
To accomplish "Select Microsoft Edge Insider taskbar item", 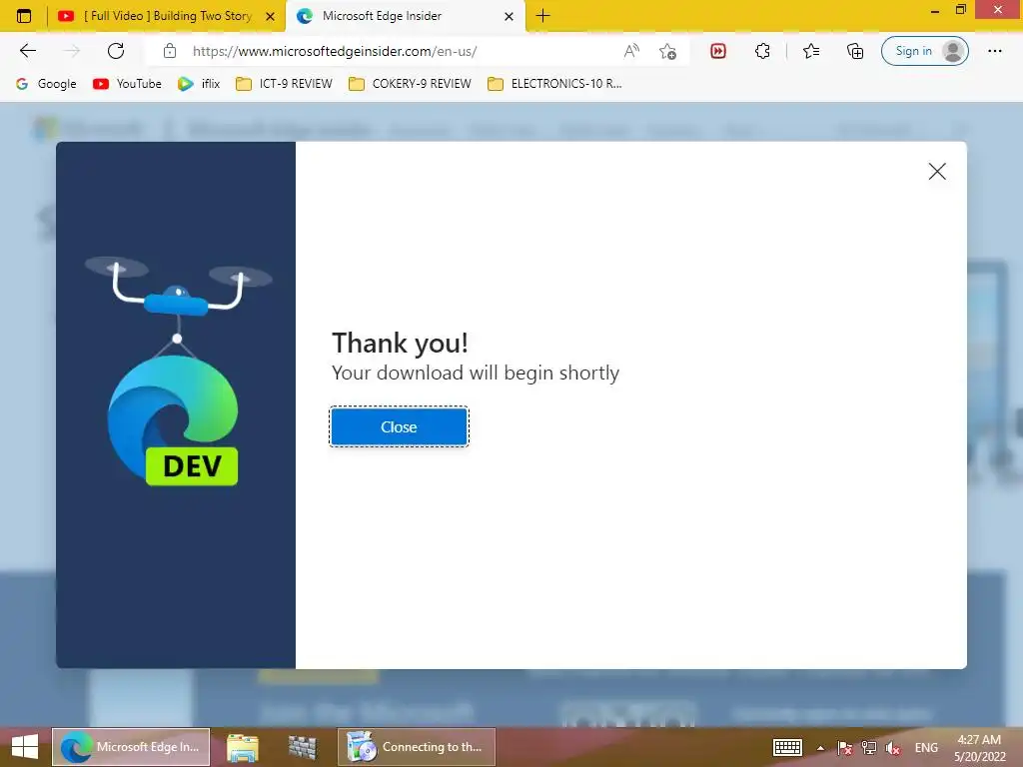I will [x=131, y=747].
